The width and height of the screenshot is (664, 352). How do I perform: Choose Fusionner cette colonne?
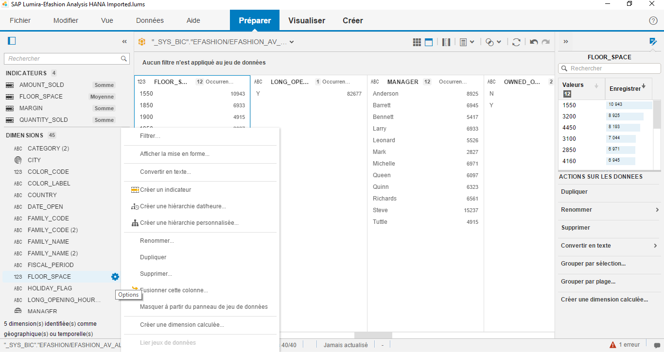point(174,290)
